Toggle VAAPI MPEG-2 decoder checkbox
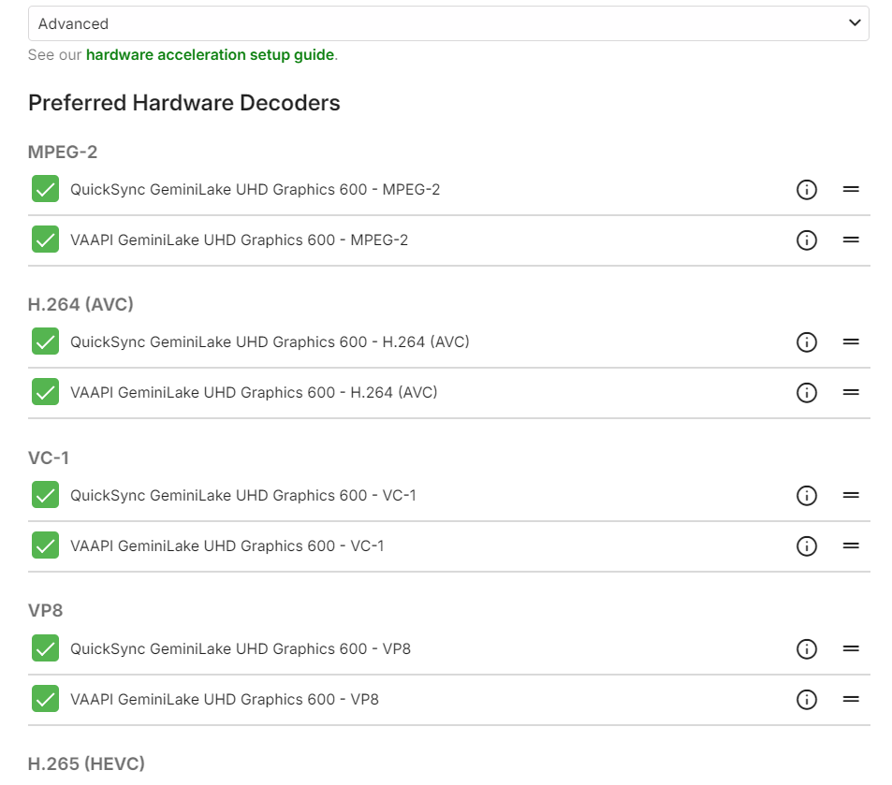This screenshot has height=785, width=892. (x=45, y=240)
